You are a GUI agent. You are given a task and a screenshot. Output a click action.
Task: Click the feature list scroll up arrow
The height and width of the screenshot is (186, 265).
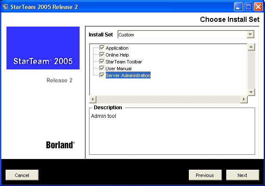251,47
